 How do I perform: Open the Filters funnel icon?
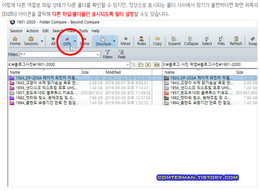(x=107, y=54)
